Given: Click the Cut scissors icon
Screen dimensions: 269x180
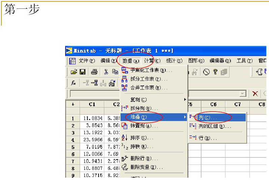Looking at the screenshot, I should click(x=106, y=72).
